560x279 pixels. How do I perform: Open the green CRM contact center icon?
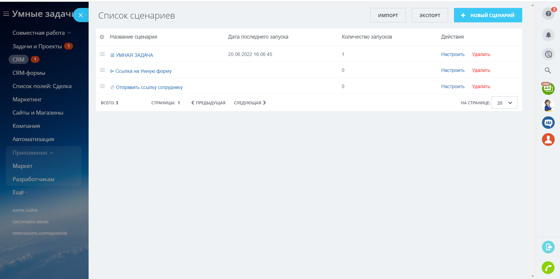pyautogui.click(x=548, y=88)
